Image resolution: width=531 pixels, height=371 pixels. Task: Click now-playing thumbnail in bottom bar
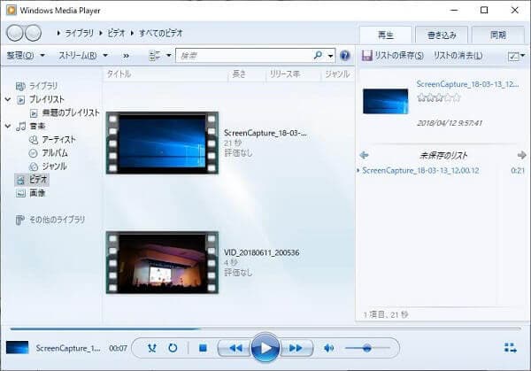point(18,348)
